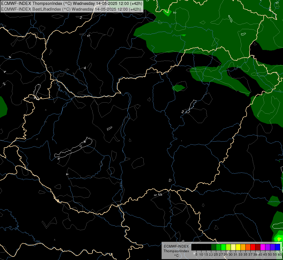283x260 pixels.
Task: Click the dark green 20–25 legend swatch
Action: click(214, 247)
